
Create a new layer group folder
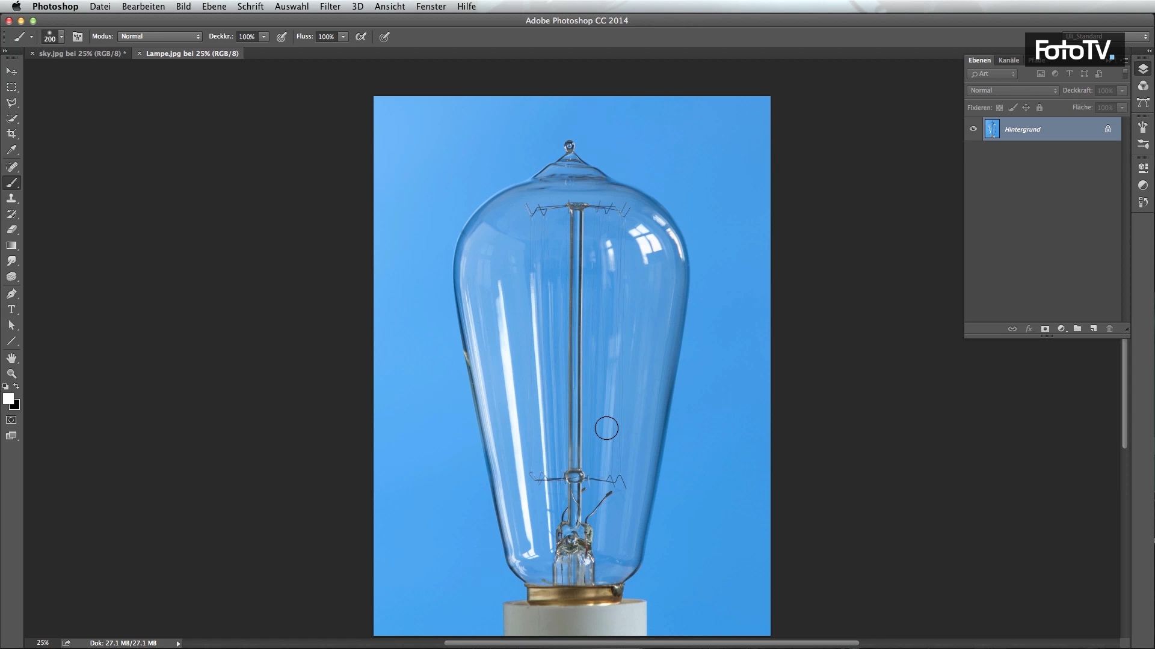coord(1077,329)
